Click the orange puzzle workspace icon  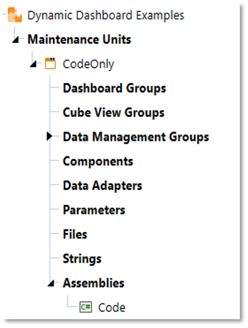[x=14, y=15]
